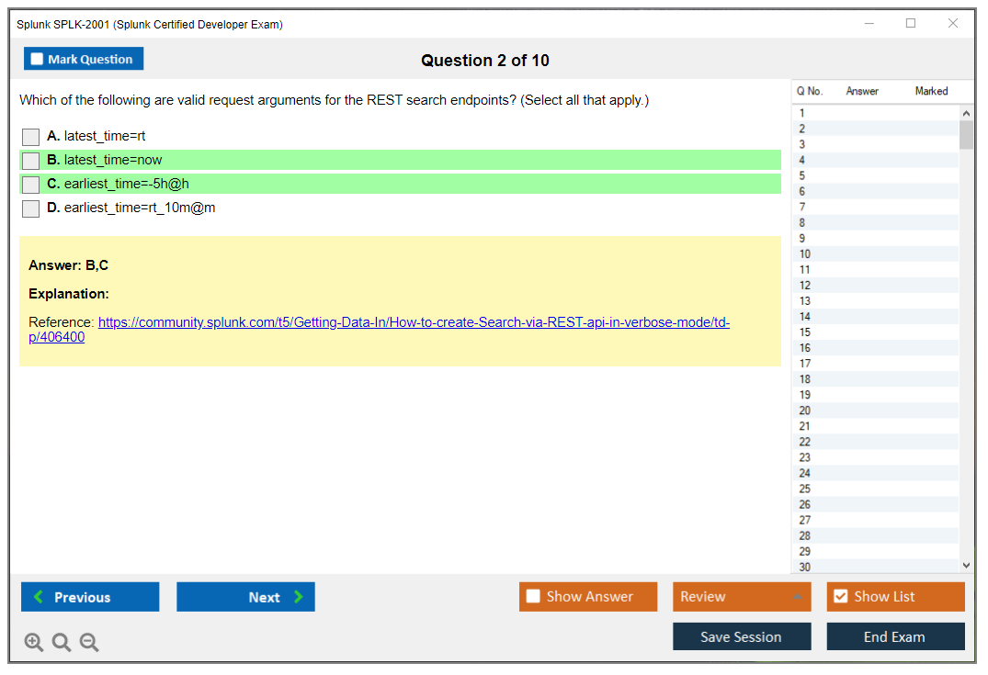Image resolution: width=988 pixels, height=675 pixels.
Task: Check option D earliest_time=rt_10m@m
Action: pos(31,208)
